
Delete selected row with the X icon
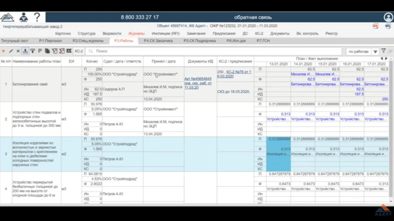18,51
